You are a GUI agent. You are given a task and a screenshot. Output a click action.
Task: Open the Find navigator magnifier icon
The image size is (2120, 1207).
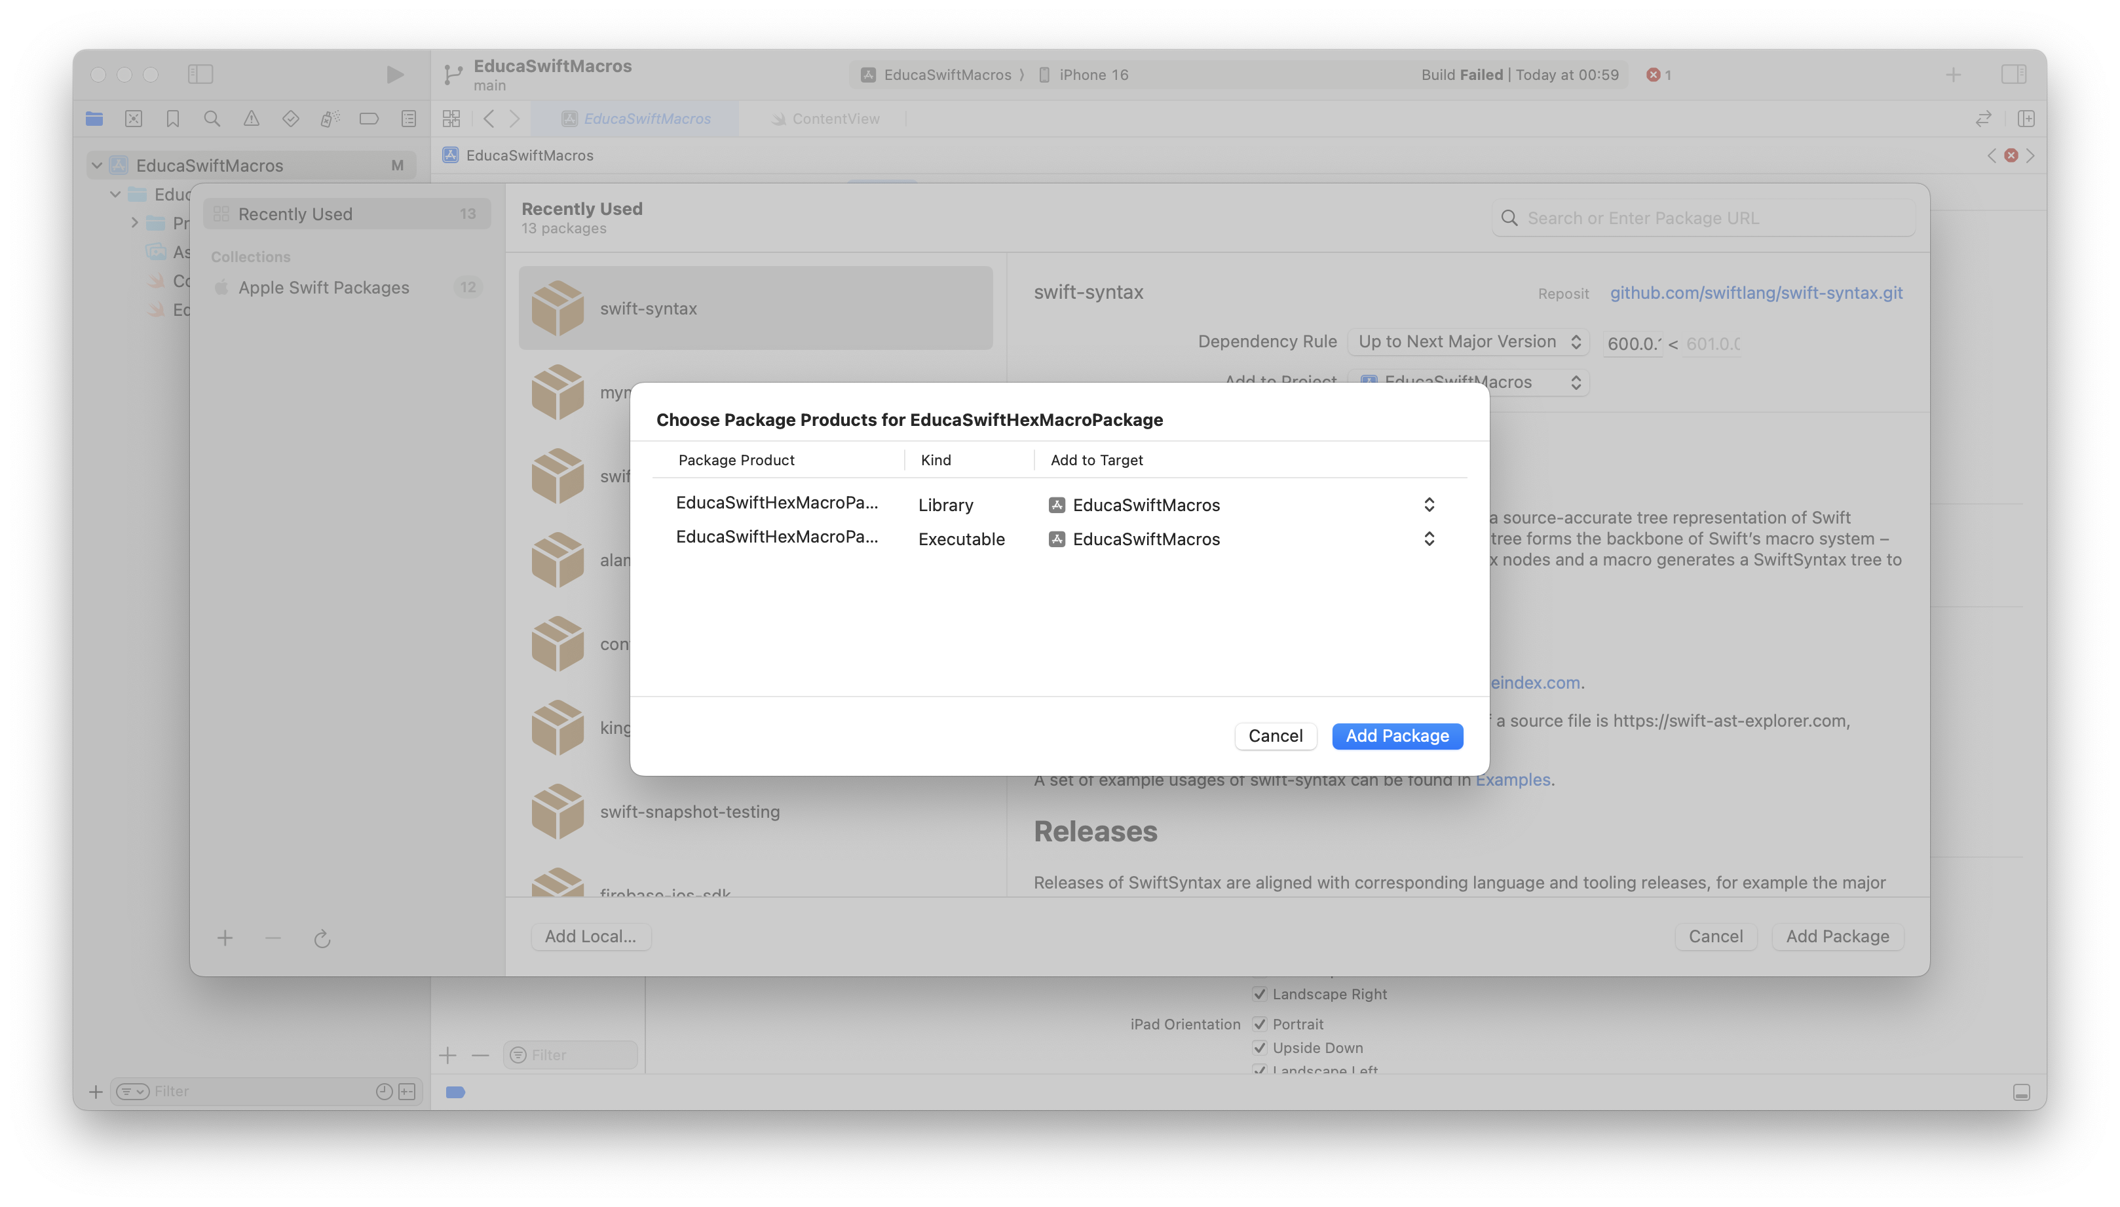pyautogui.click(x=212, y=119)
